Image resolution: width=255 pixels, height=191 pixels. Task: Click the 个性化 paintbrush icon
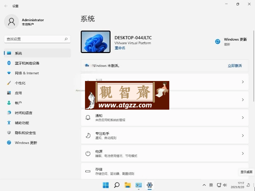coord(9,83)
